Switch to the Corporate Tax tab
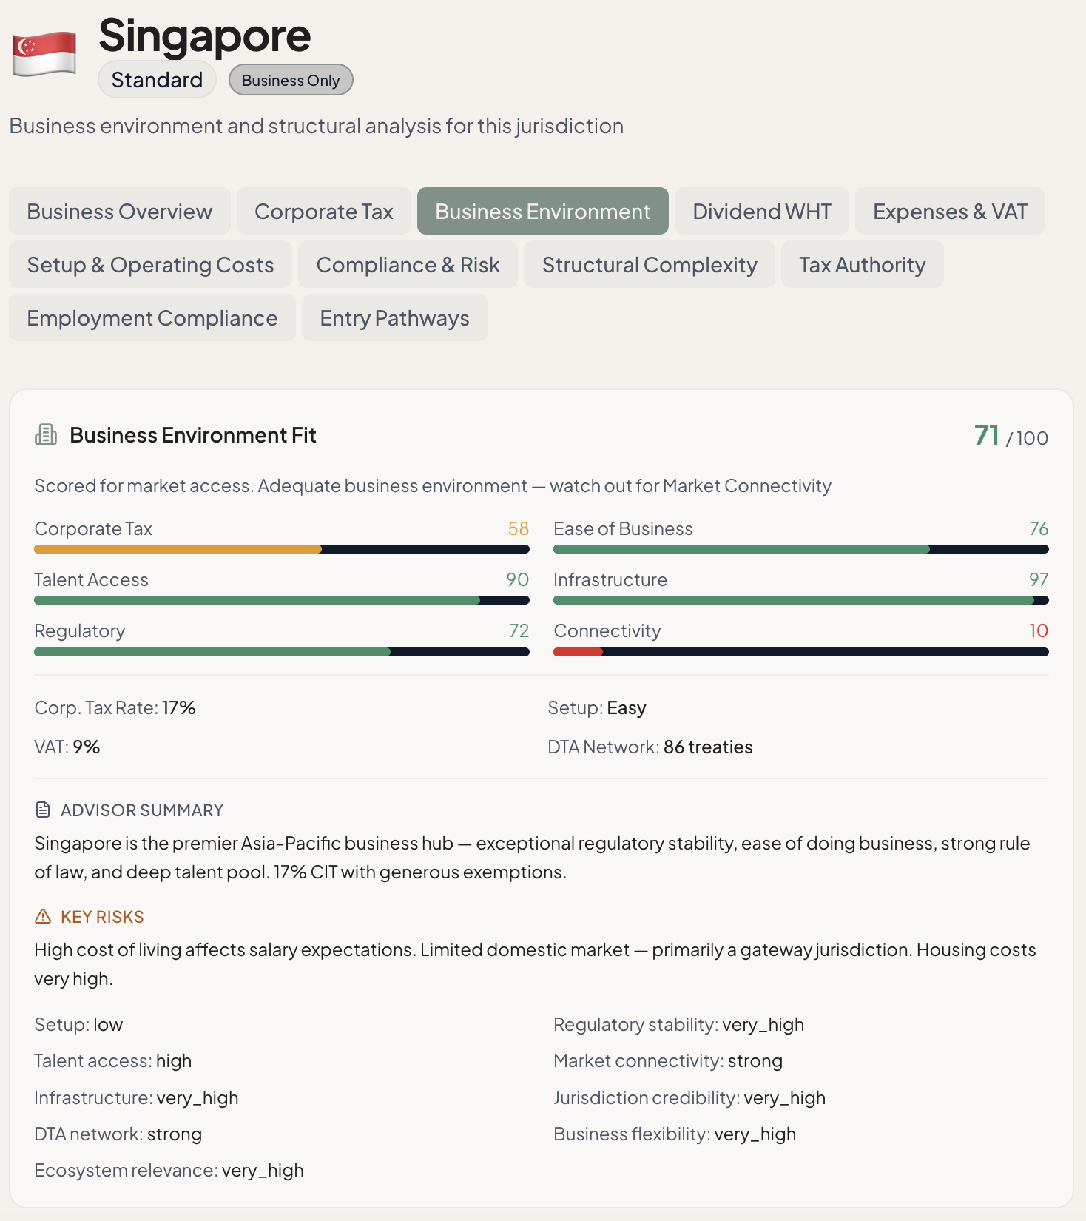This screenshot has height=1221, width=1086. [x=324, y=212]
